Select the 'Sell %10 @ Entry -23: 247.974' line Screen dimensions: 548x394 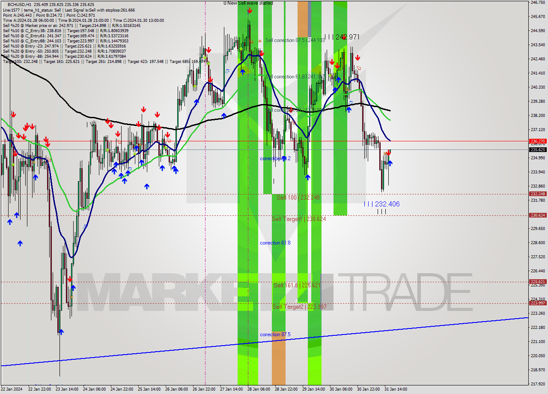(x=64, y=46)
